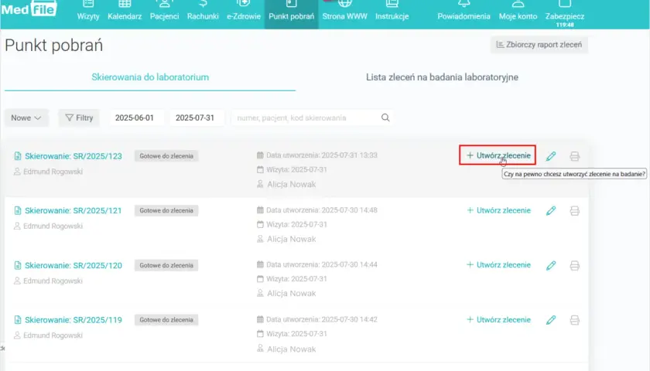
Task: Click Edmund Rogowski under SR/2025/123
Action: [53, 172]
